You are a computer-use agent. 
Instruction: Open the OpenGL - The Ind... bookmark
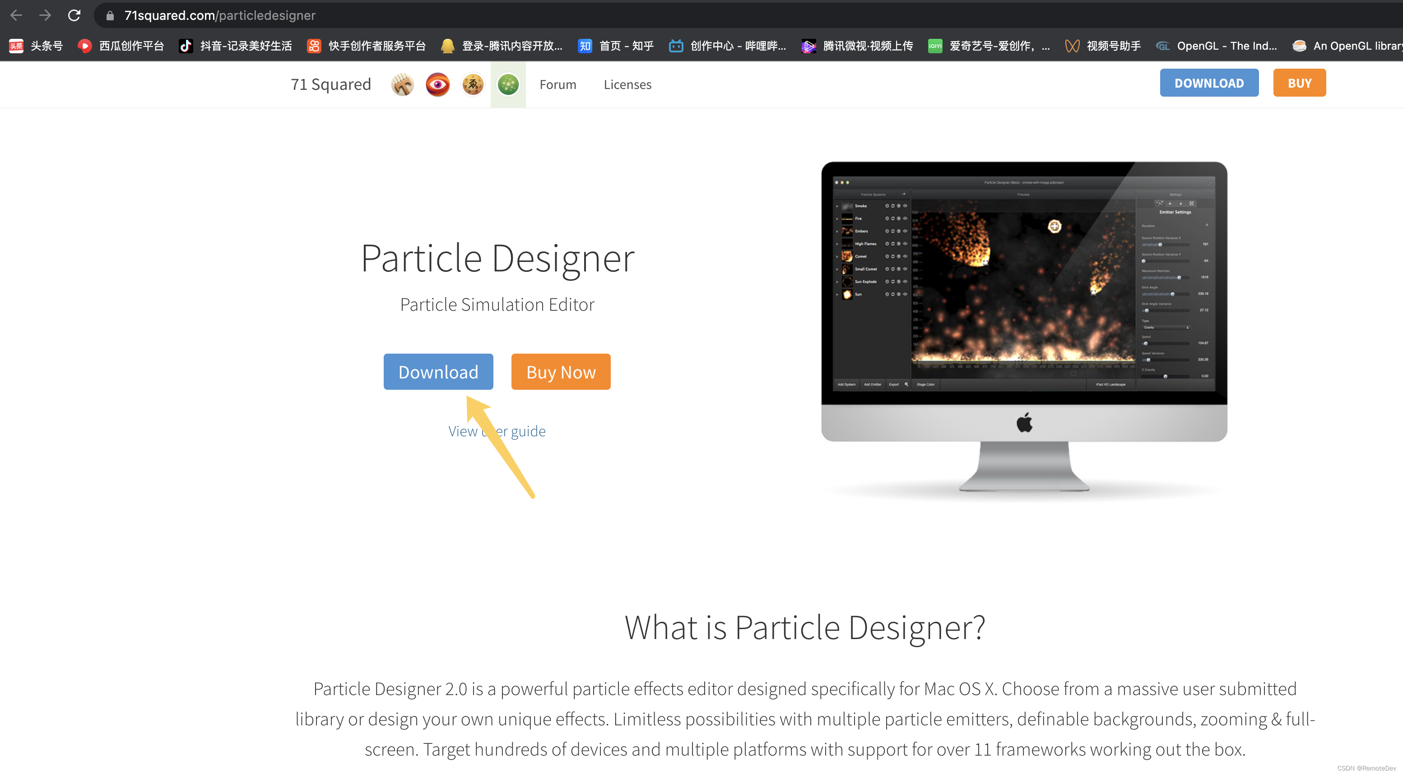pos(1216,46)
